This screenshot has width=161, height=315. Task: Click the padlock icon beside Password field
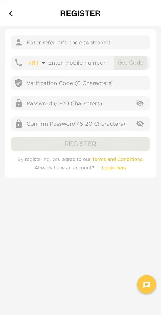coord(19,103)
